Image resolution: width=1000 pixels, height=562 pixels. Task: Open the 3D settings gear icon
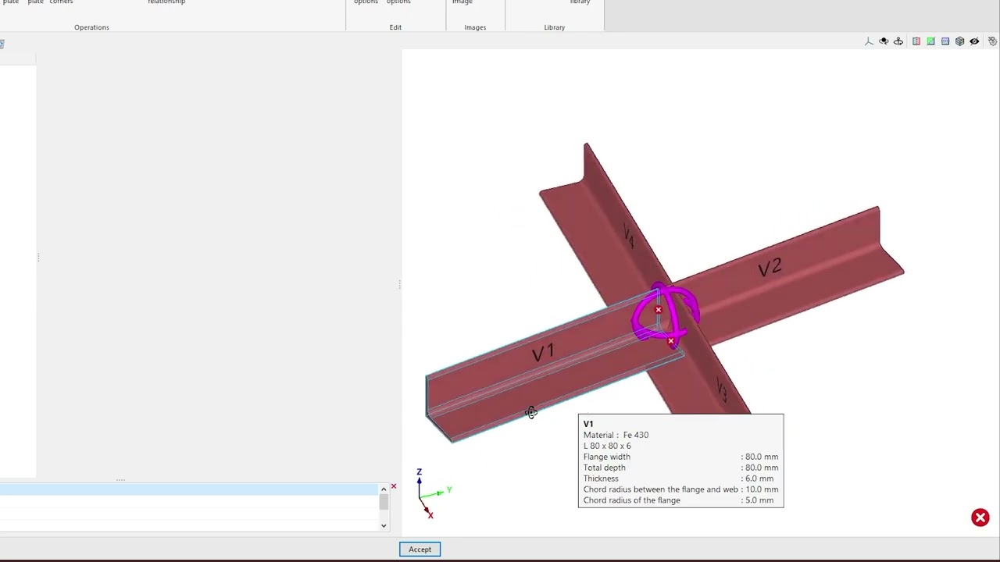click(x=992, y=41)
